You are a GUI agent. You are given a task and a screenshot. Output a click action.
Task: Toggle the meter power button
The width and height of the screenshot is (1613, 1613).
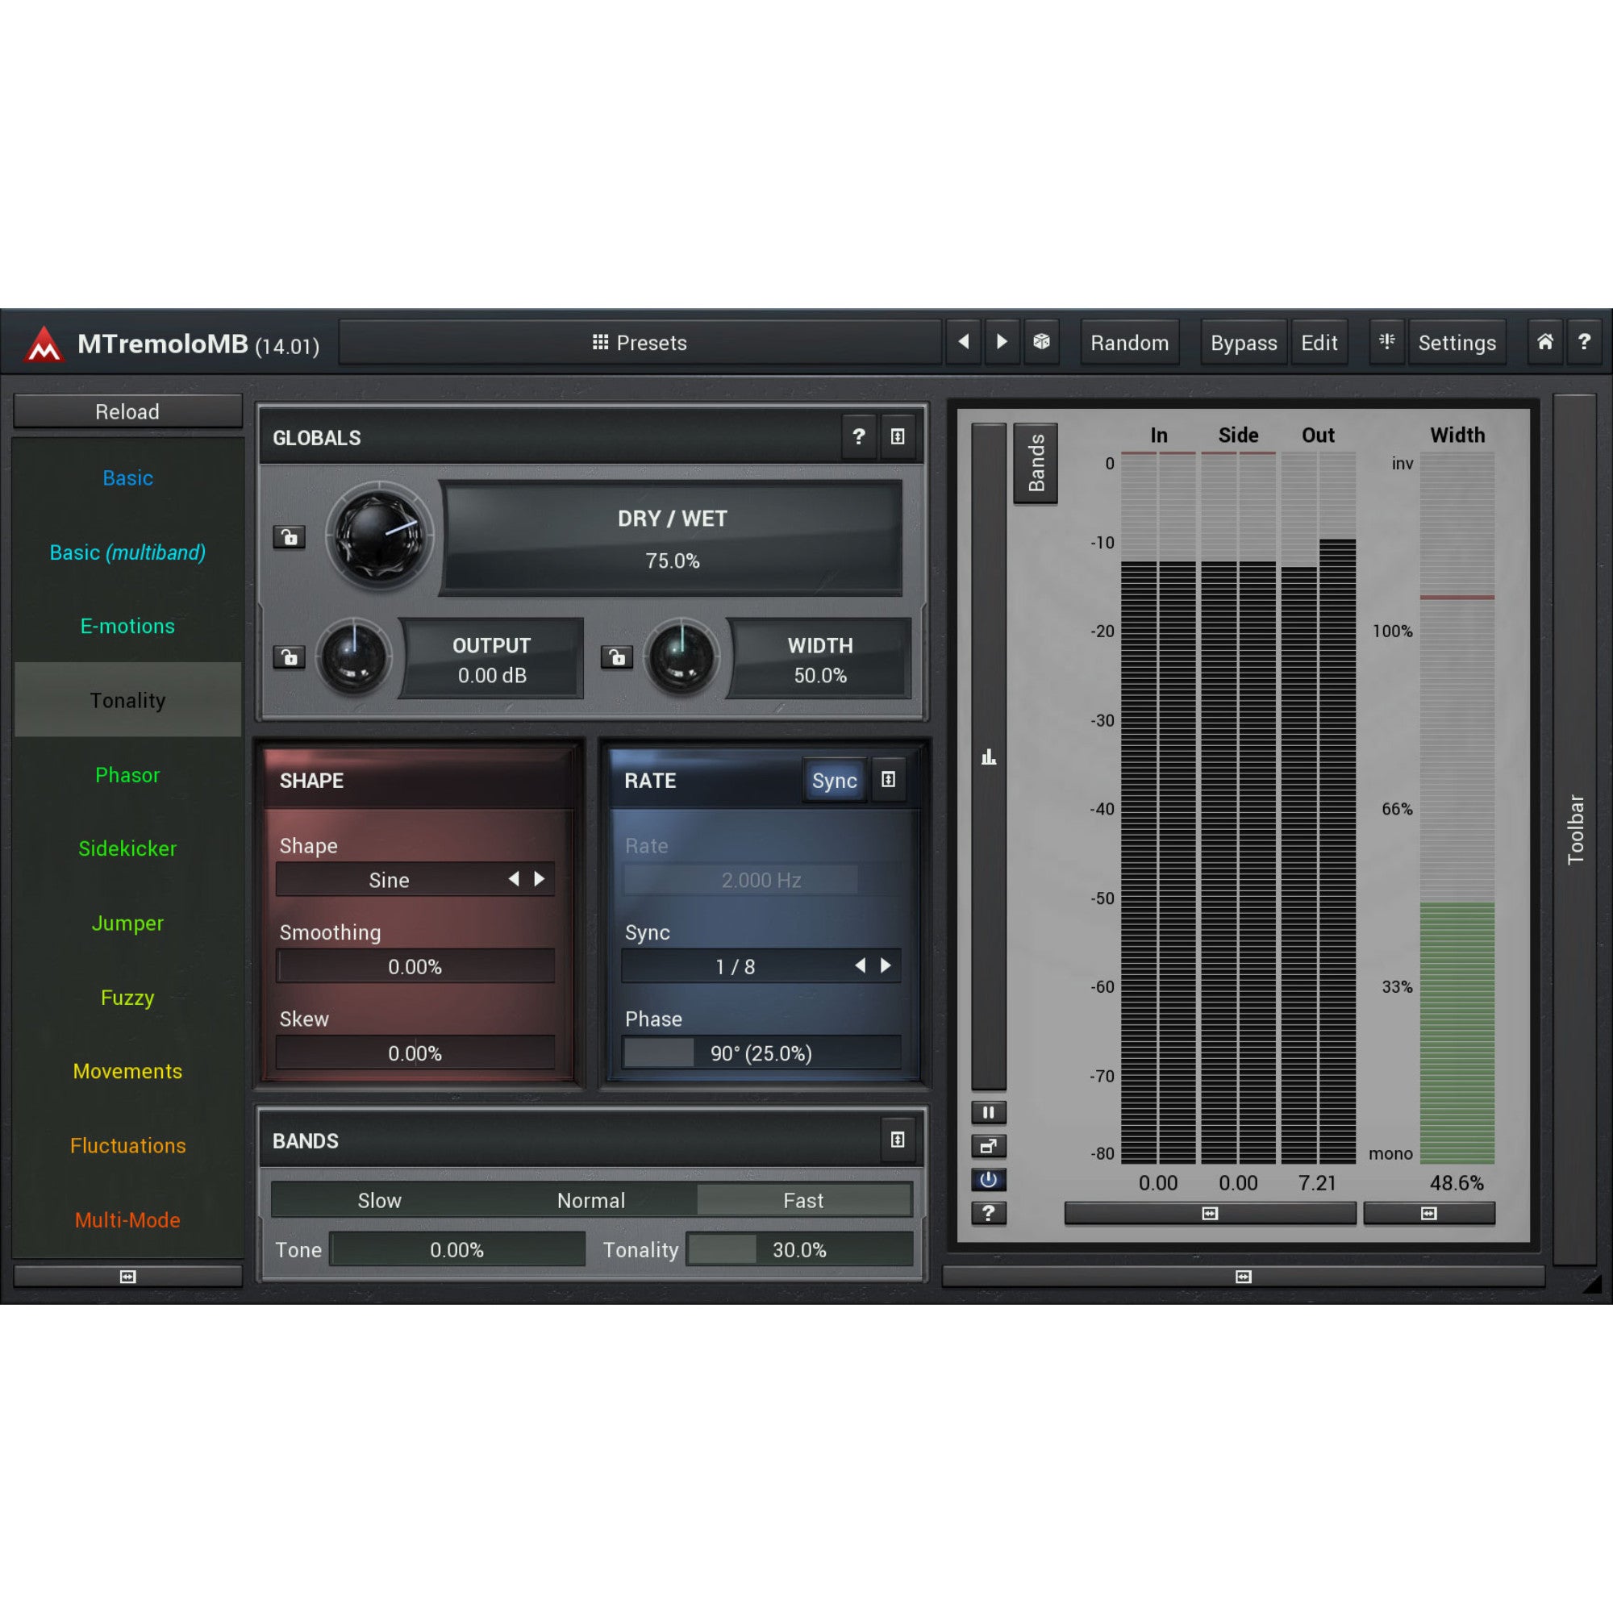pos(989,1180)
